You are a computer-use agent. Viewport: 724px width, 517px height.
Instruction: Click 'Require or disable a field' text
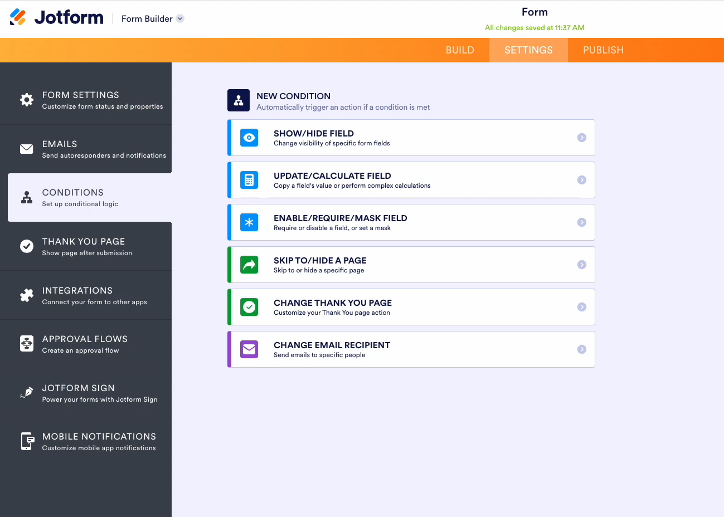point(332,228)
